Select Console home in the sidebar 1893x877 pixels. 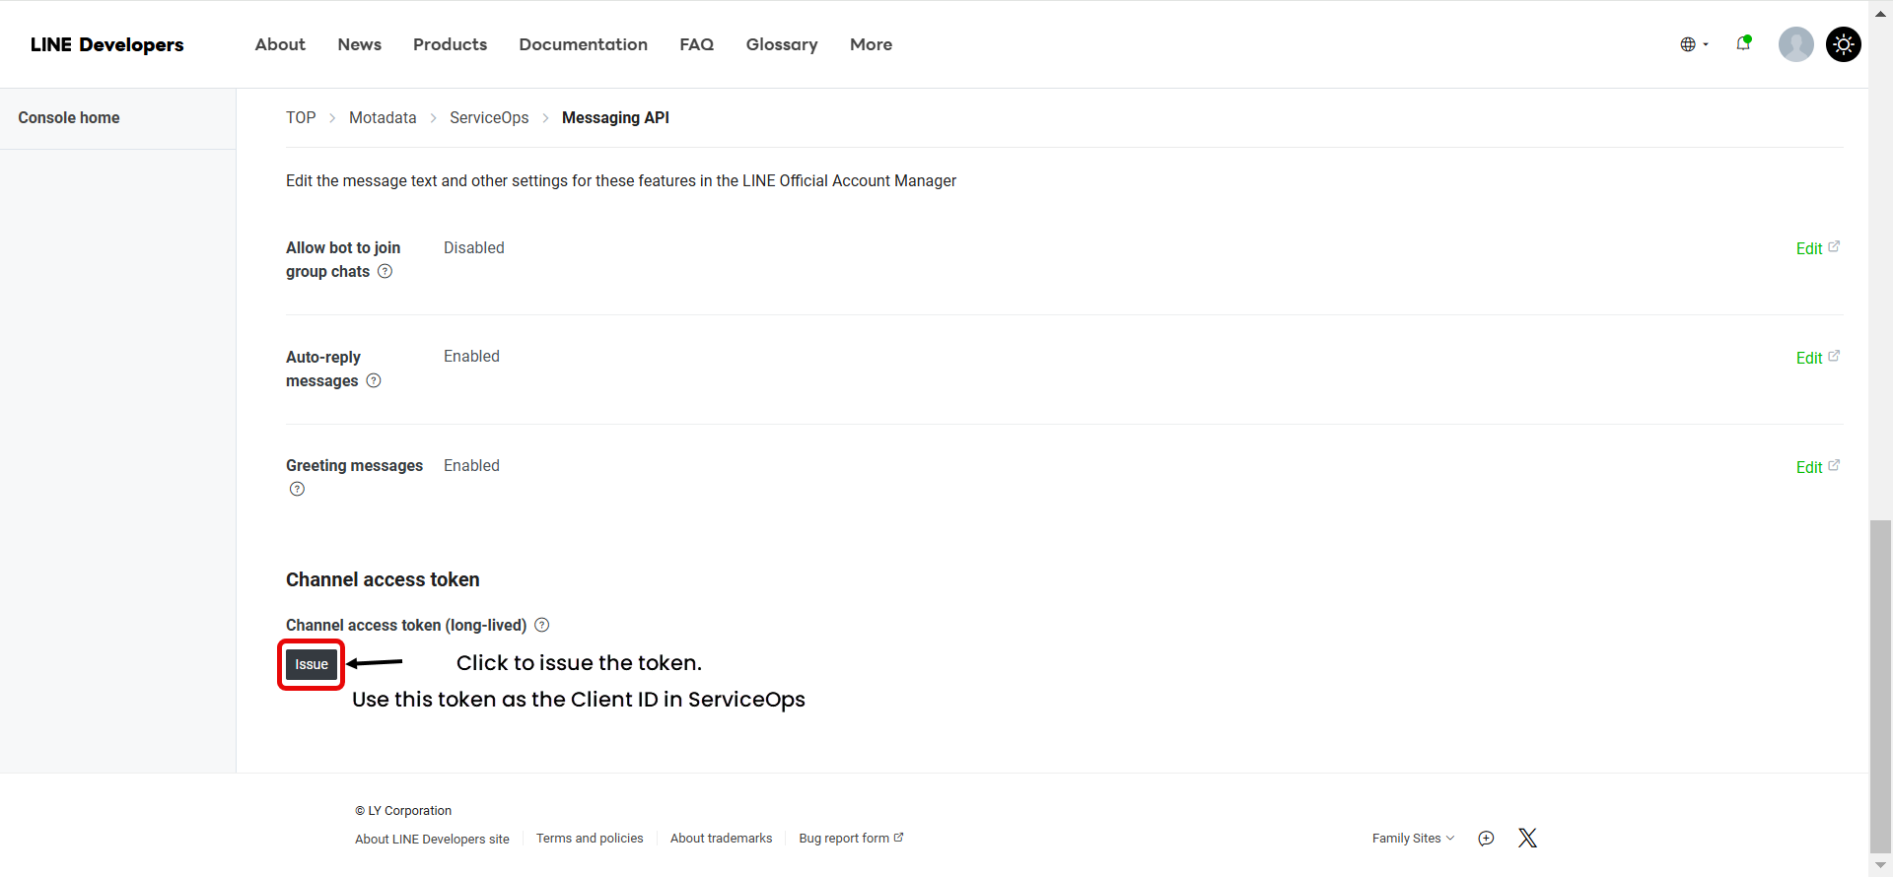click(69, 118)
